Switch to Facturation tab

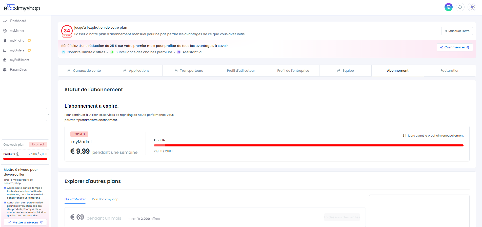tap(450, 71)
